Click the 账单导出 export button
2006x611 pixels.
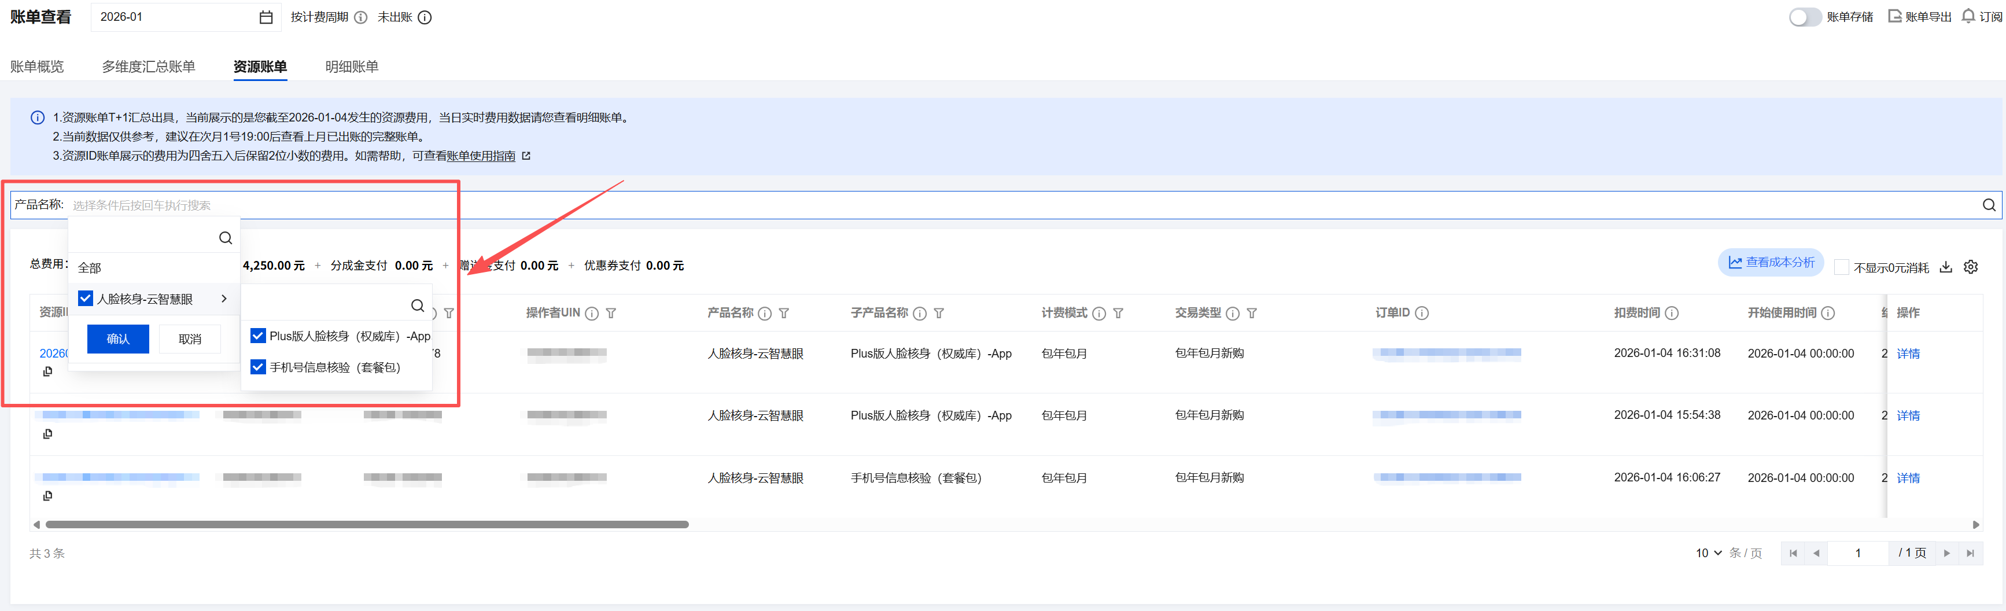point(1920,16)
